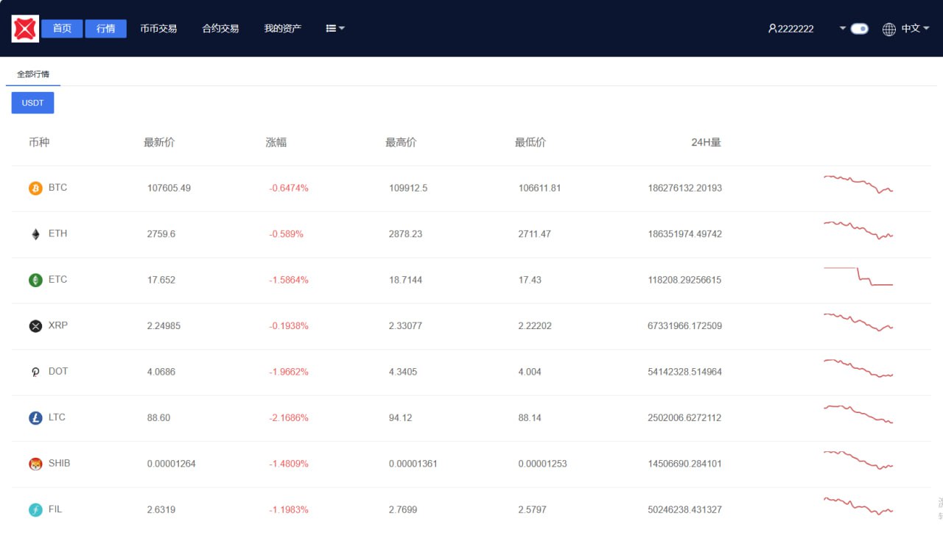This screenshot has width=943, height=533.
Task: Toggle the dark mode theme switch
Action: pos(859,29)
